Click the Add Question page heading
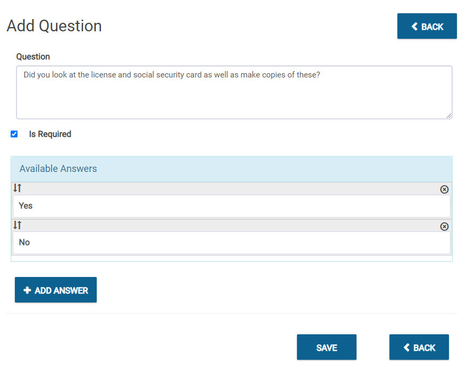The height and width of the screenshot is (381, 467). point(54,25)
